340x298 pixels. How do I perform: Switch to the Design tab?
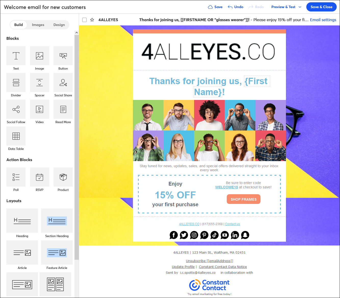tap(59, 25)
